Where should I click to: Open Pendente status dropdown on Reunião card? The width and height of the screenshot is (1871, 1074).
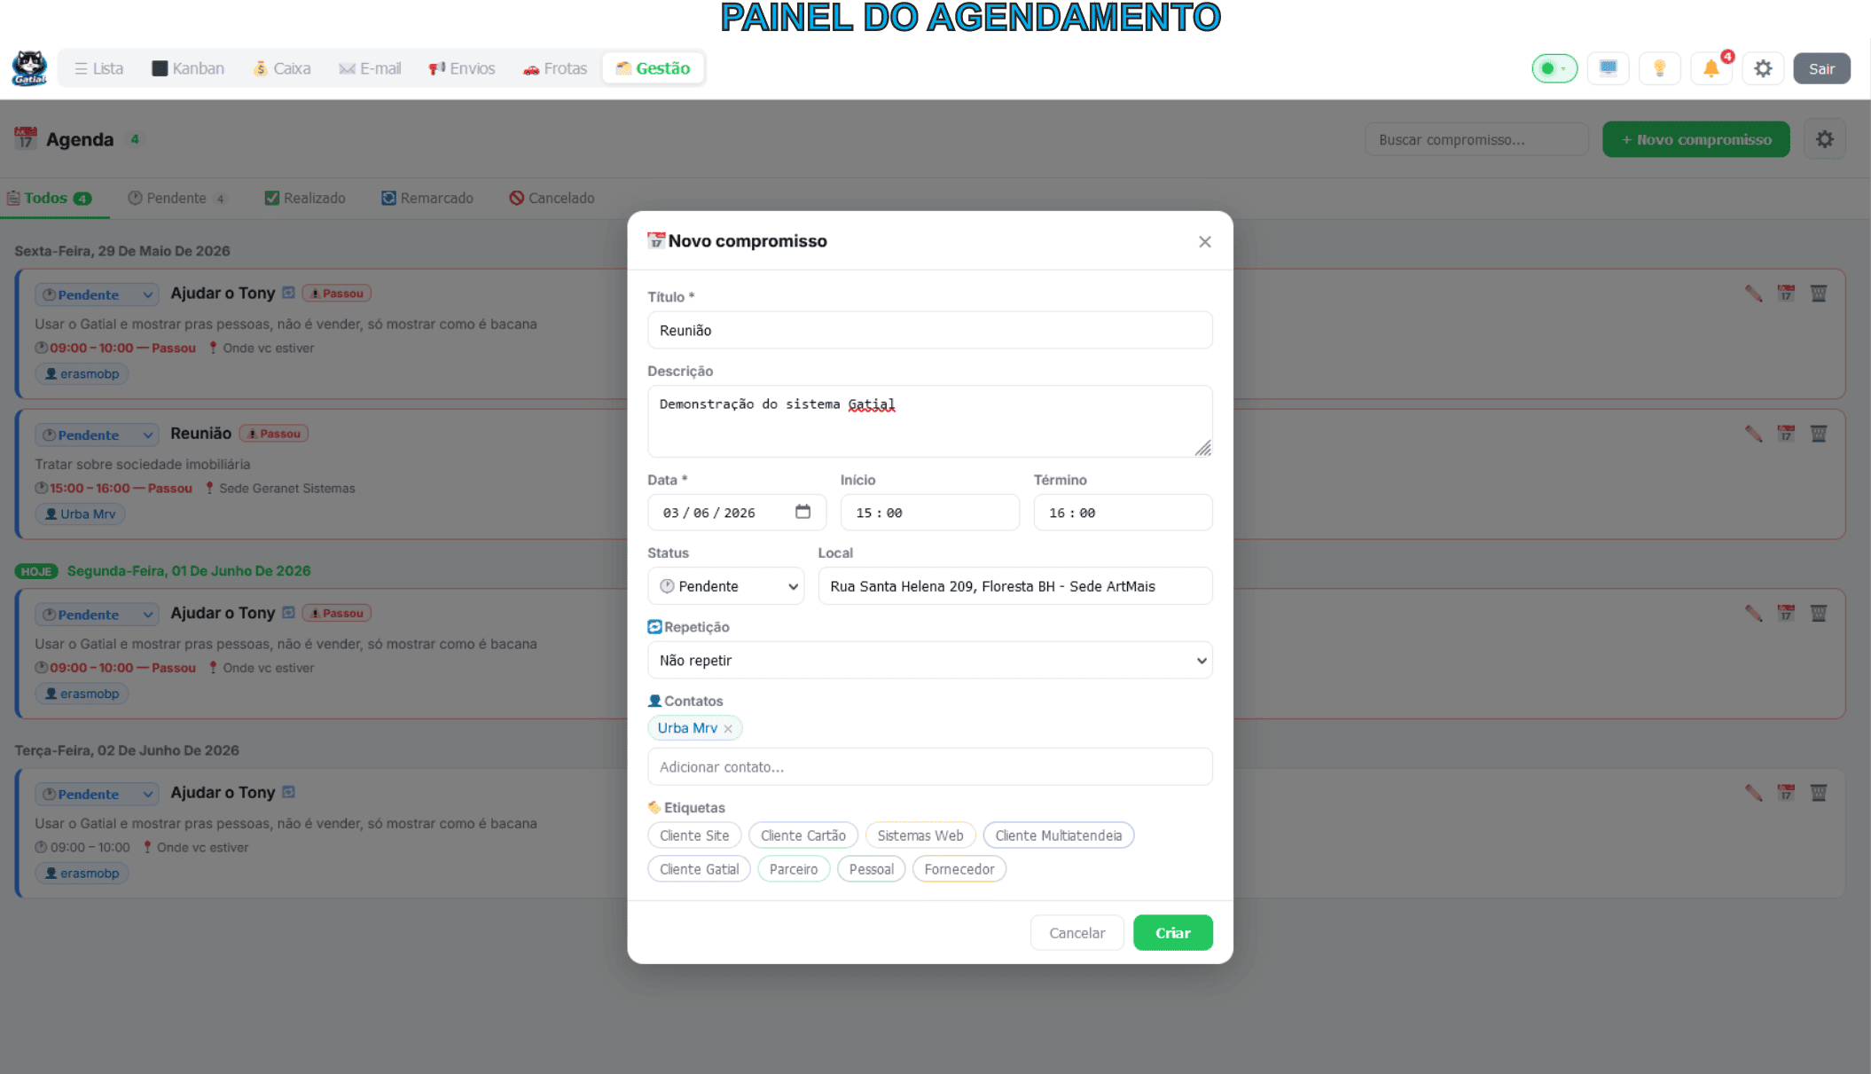coord(98,435)
